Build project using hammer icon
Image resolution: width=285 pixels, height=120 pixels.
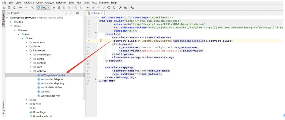pos(32,8)
